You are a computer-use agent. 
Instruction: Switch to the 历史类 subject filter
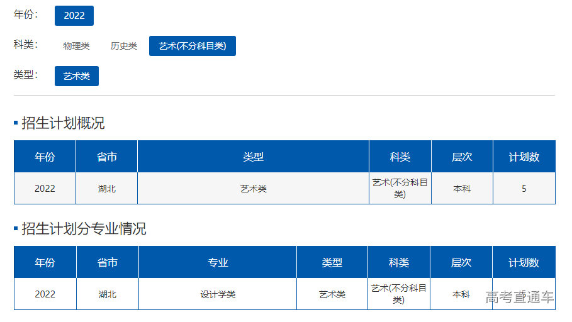click(x=124, y=46)
